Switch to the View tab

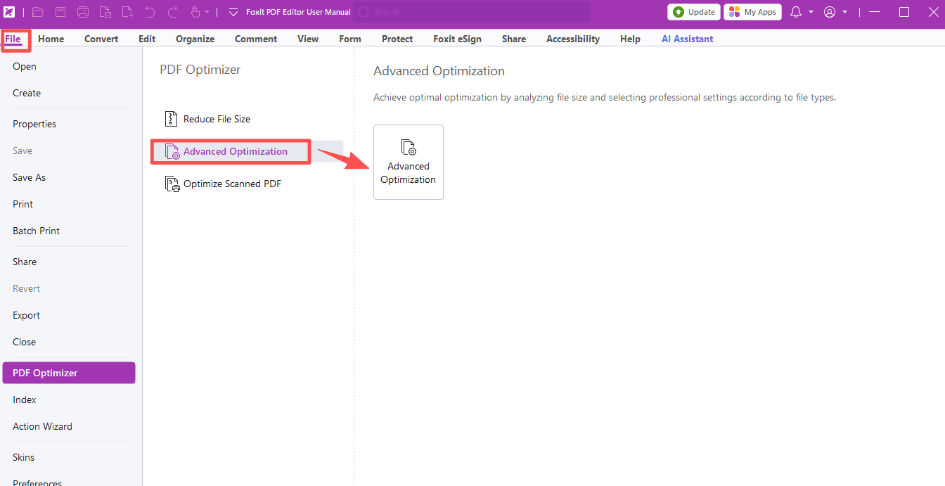click(x=308, y=39)
